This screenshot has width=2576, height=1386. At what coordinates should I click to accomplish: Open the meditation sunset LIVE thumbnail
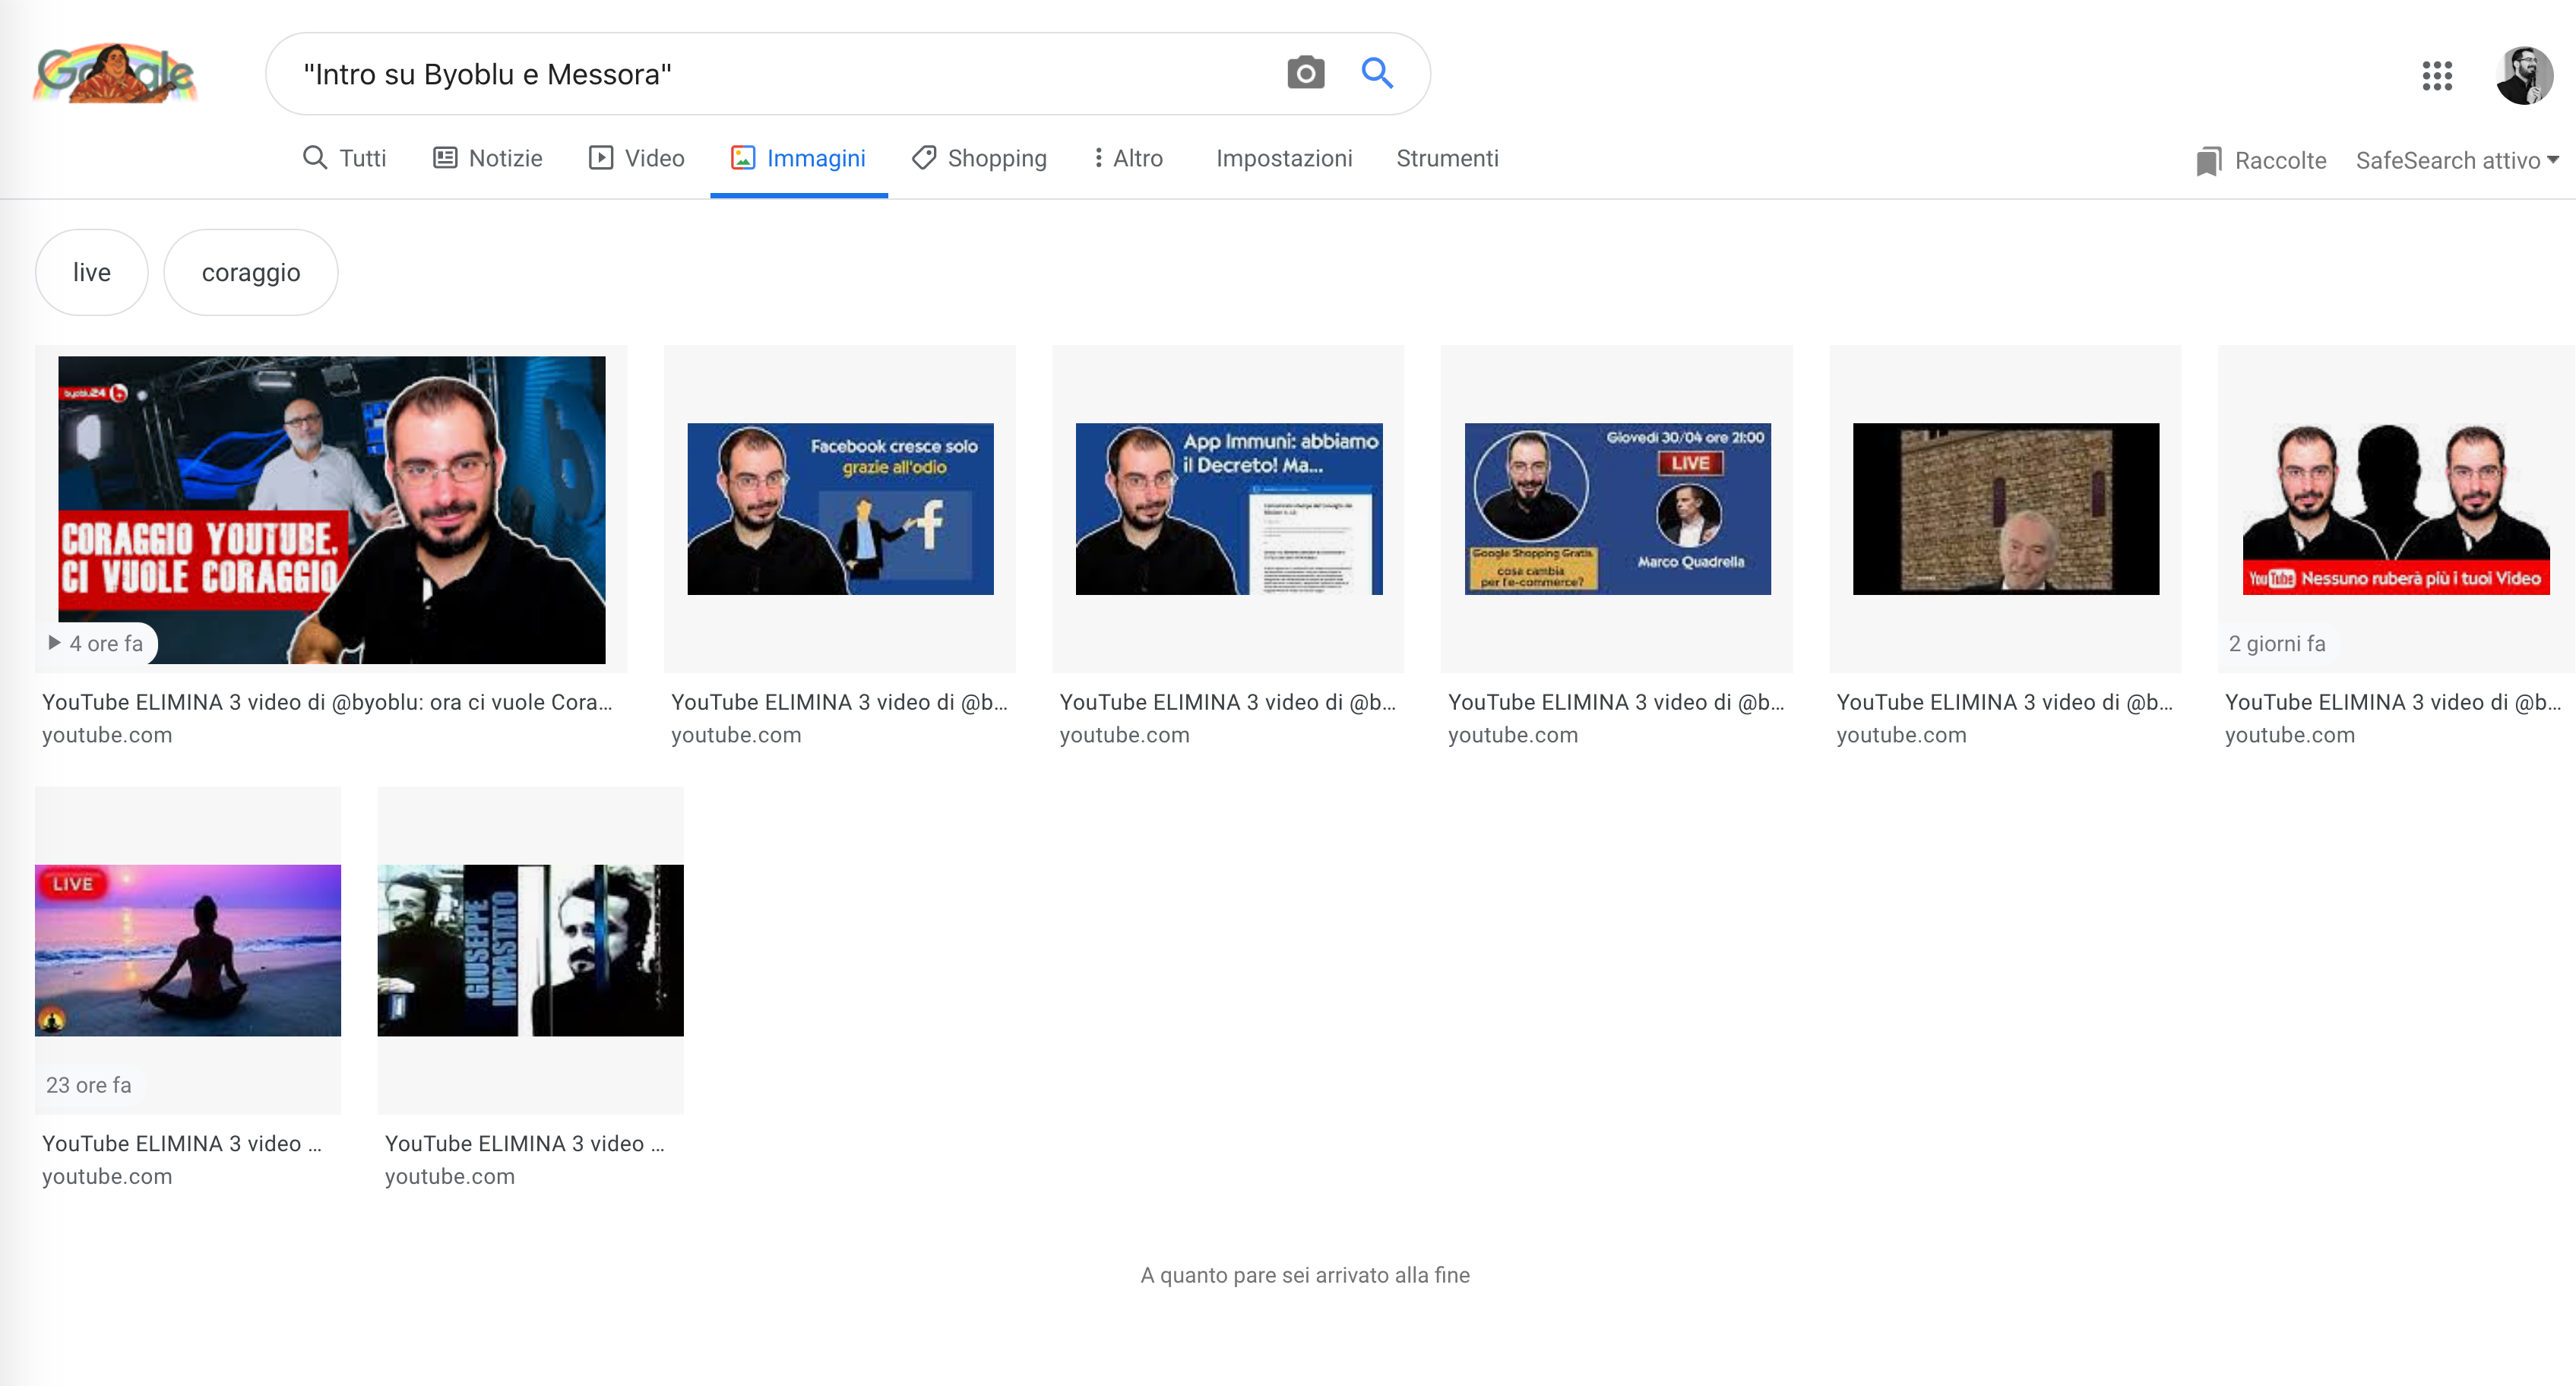(188, 950)
